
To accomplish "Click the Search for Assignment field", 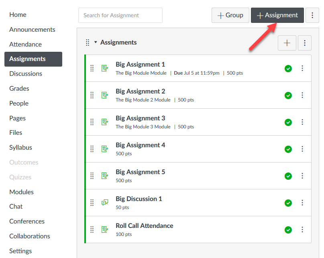I will click(120, 15).
